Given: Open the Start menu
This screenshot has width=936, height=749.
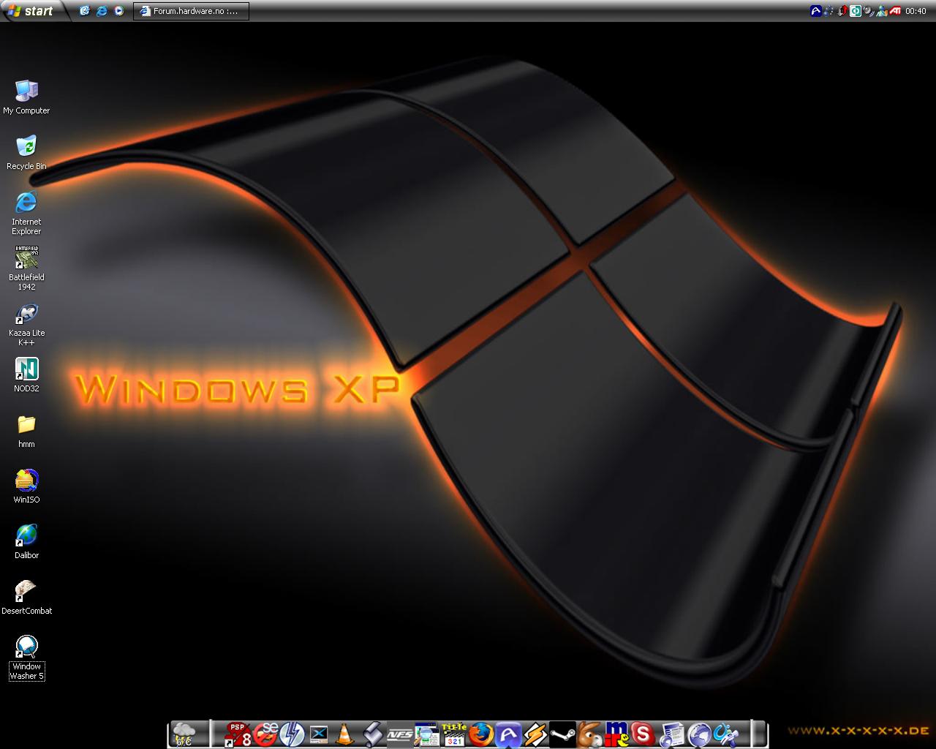Looking at the screenshot, I should tap(32, 10).
